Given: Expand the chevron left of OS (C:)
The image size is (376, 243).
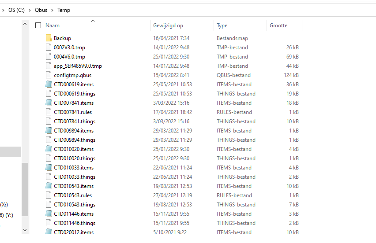Looking at the screenshot, I should coord(4,10).
